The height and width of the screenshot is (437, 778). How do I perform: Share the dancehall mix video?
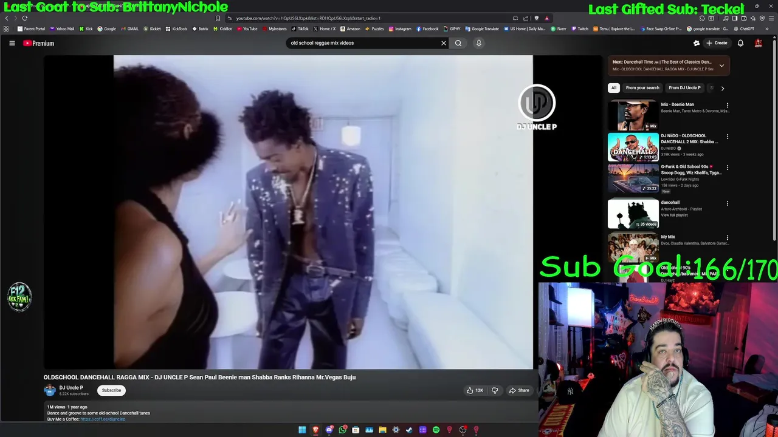(x=519, y=390)
